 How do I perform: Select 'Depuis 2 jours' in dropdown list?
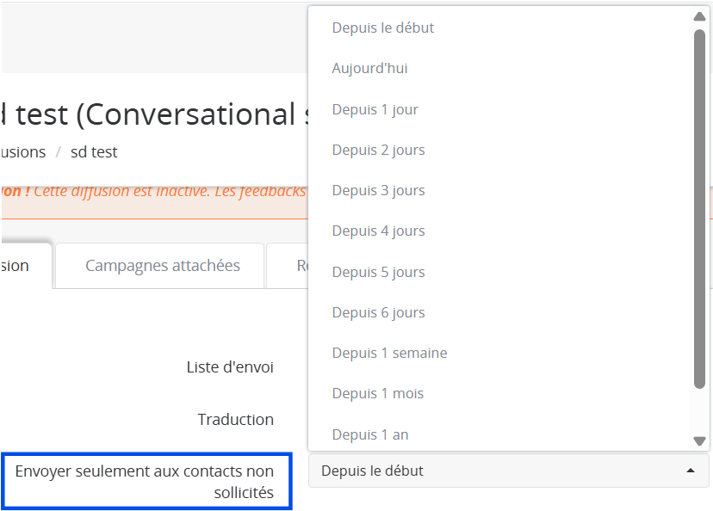point(379,150)
